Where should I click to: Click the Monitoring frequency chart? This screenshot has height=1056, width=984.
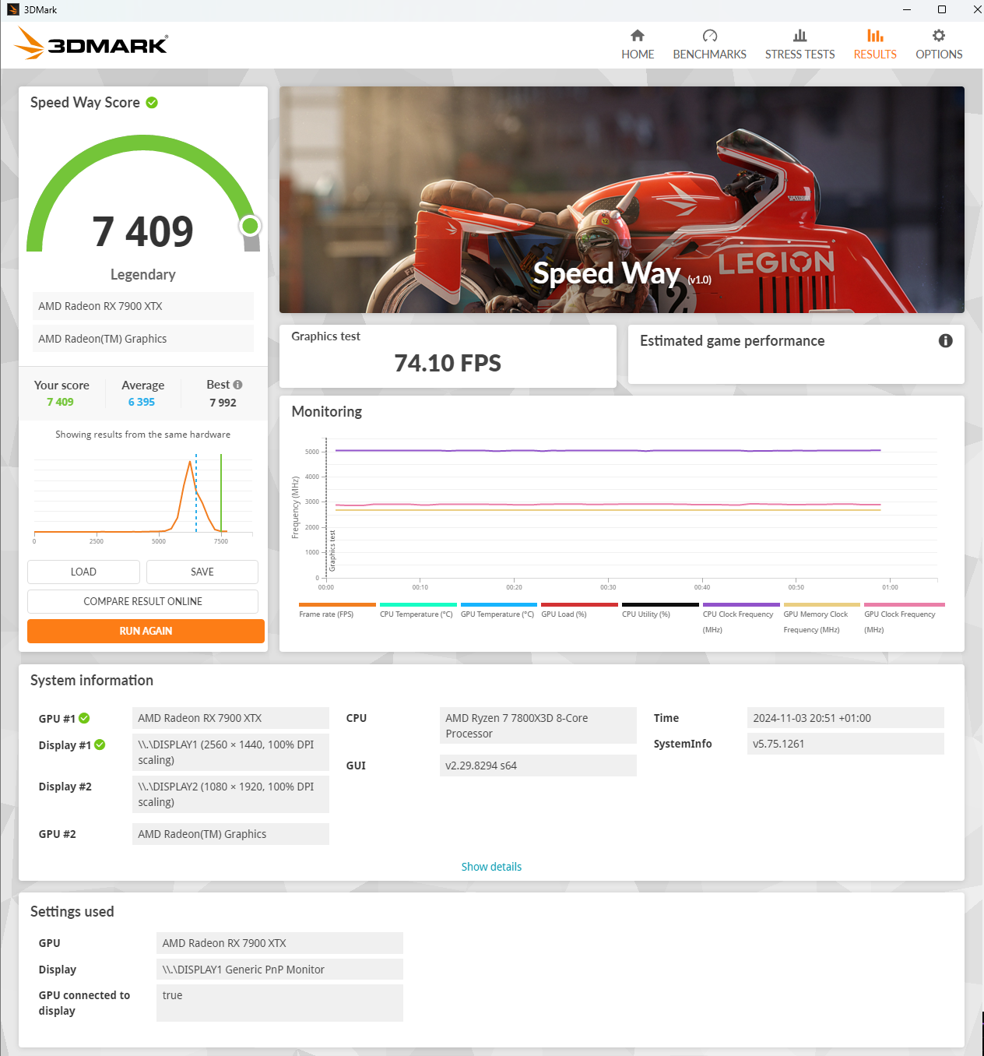pyautogui.click(x=621, y=514)
